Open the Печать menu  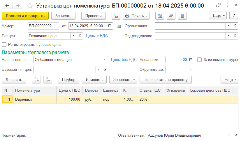pyautogui.click(x=136, y=16)
